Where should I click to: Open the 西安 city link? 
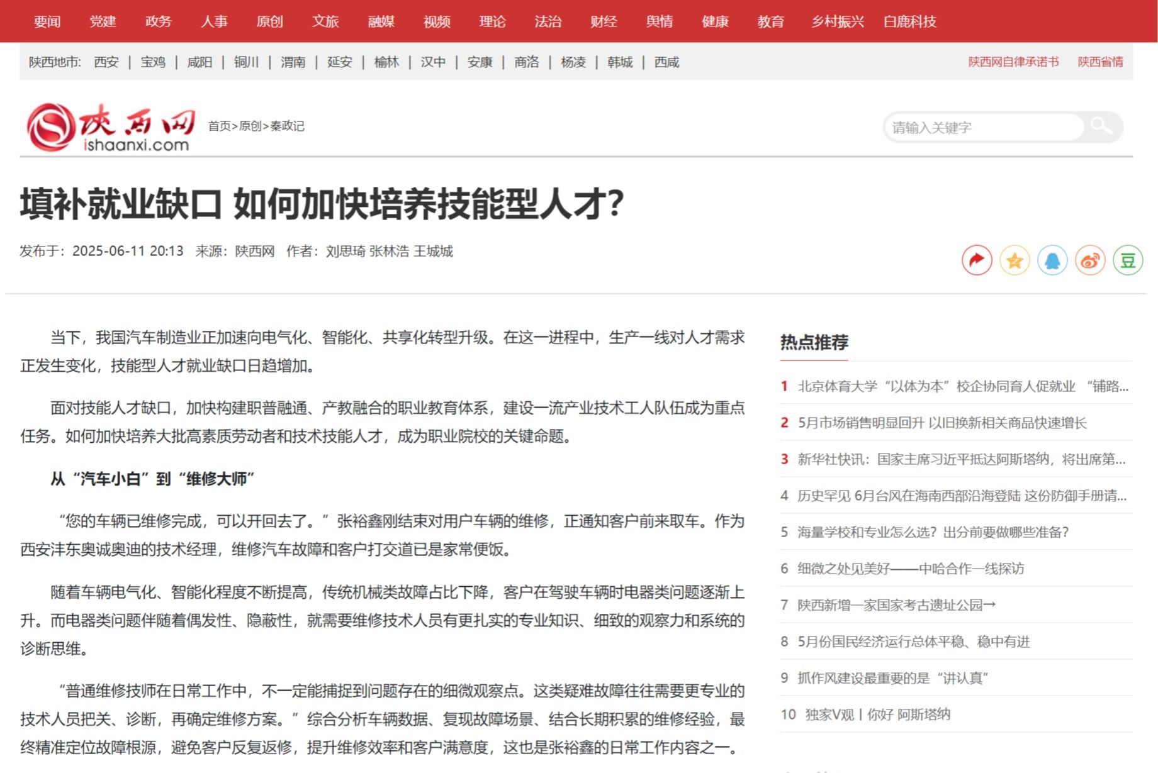[x=106, y=62]
